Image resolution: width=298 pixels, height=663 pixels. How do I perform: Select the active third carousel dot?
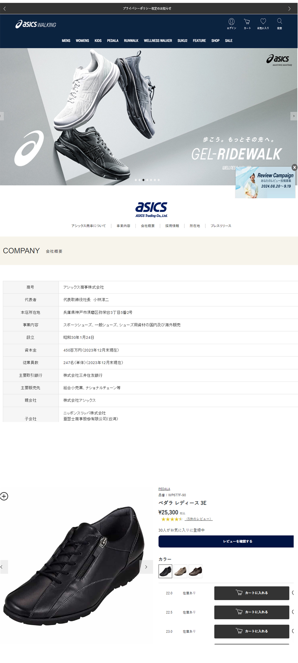click(143, 180)
